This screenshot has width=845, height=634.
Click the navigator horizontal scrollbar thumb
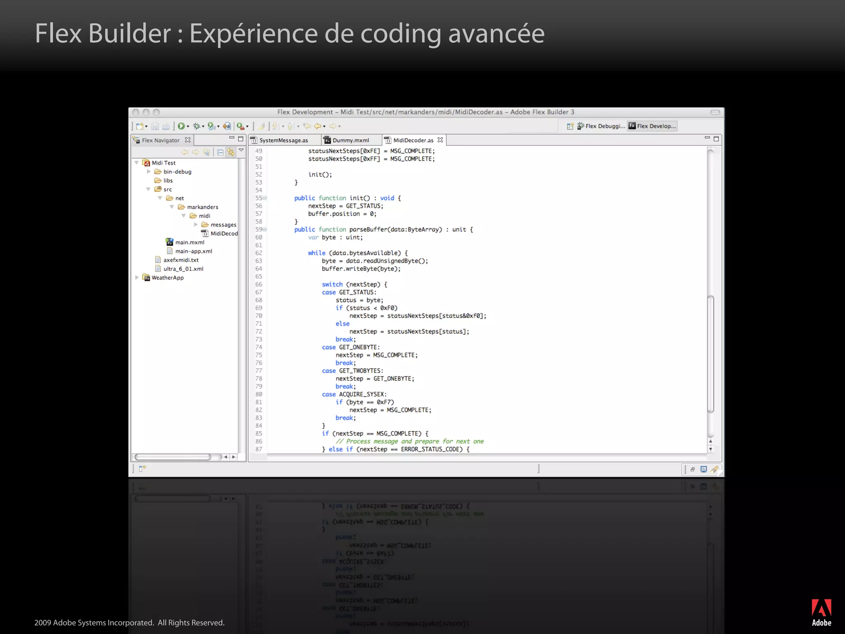tap(172, 457)
